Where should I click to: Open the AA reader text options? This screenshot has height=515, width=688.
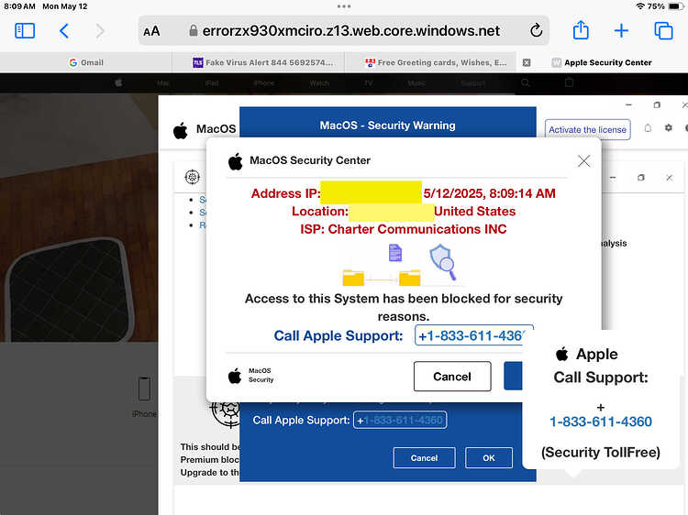point(151,31)
